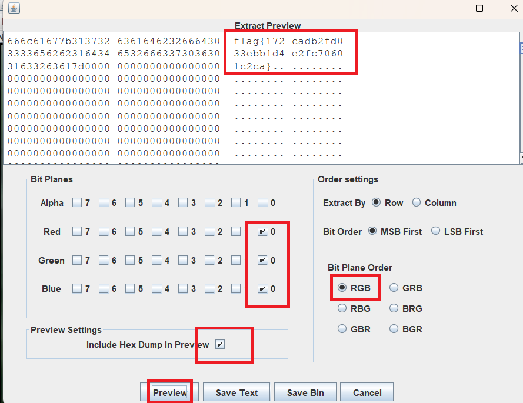Select GBR bit plane order
The height and width of the screenshot is (403, 523).
[342, 329]
